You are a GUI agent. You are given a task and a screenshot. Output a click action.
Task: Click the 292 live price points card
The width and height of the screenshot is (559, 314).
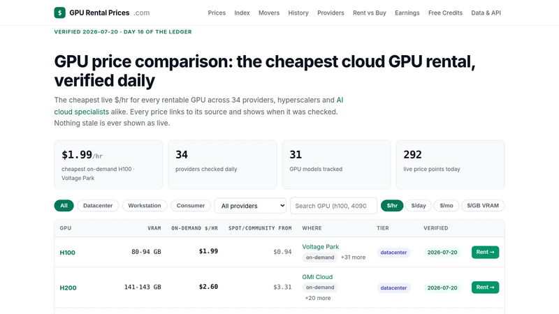click(450, 165)
